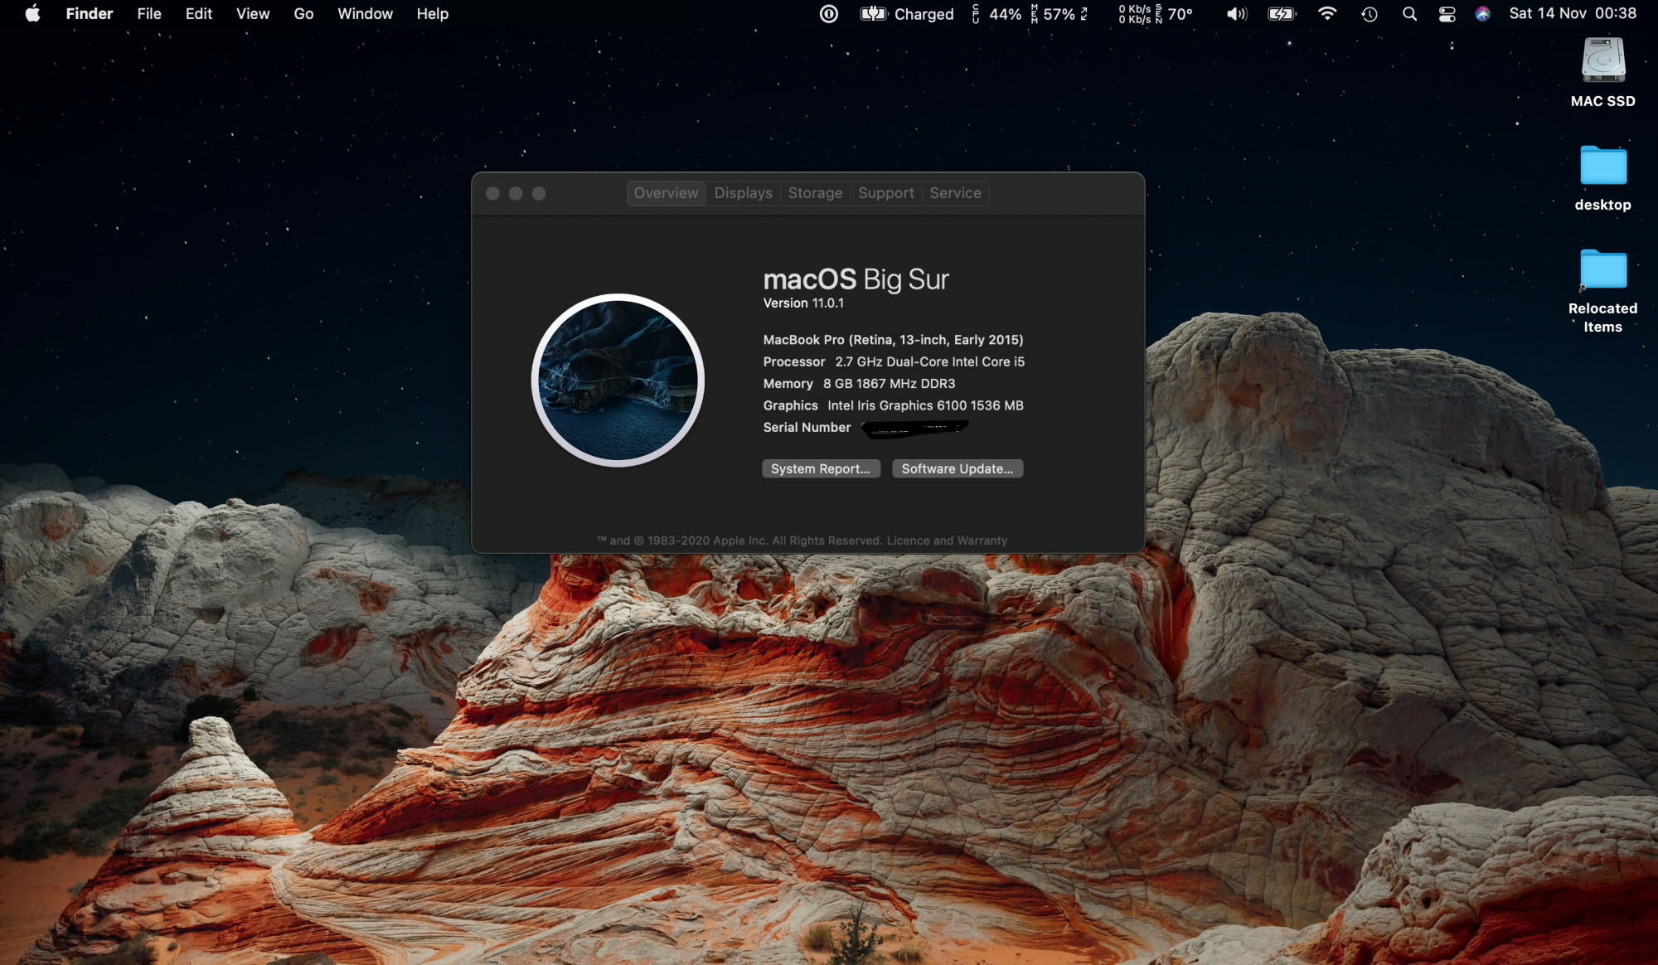The width and height of the screenshot is (1658, 965).
Task: Activate Siri from menu bar
Action: 1483,13
